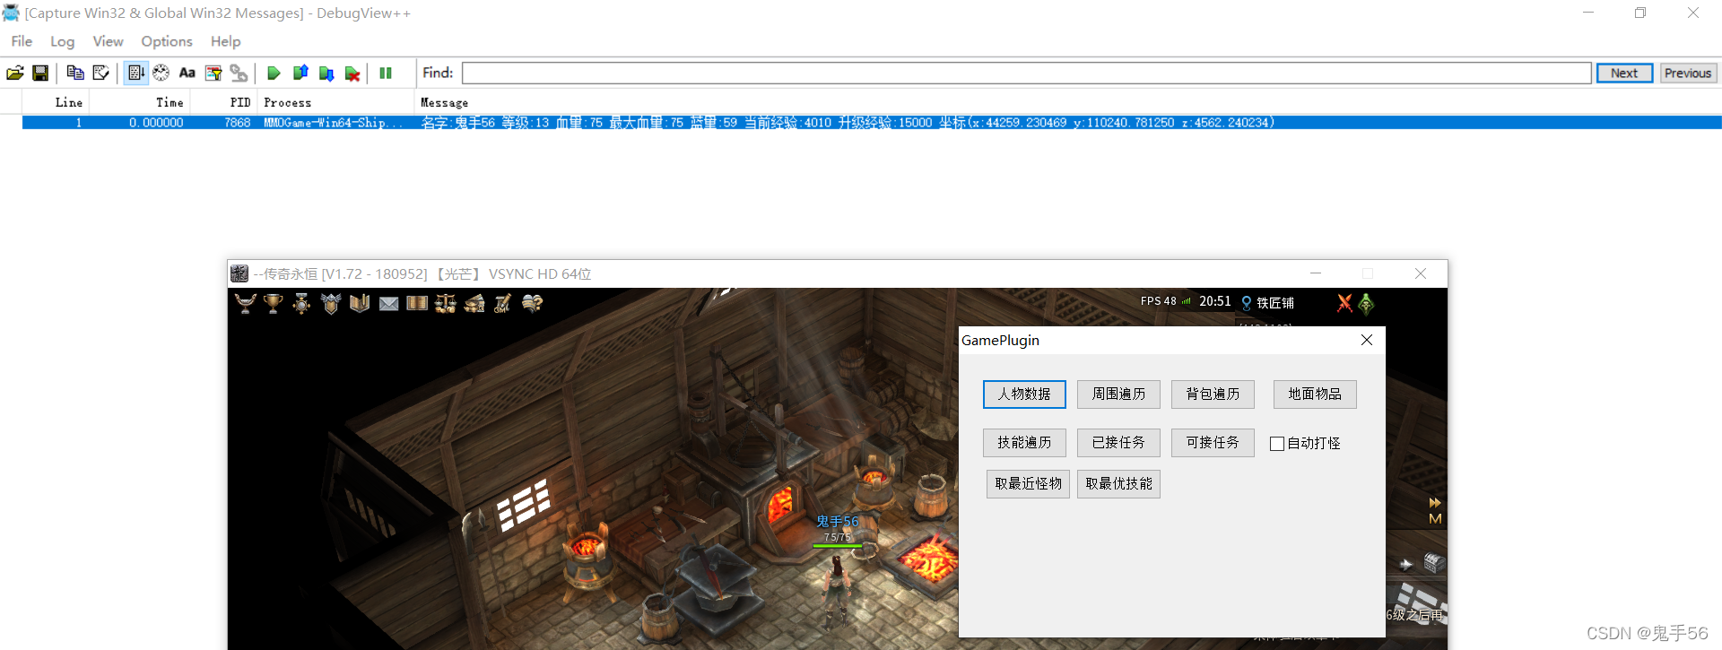The image size is (1722, 650).
Task: Click the green skull diamond icon in HUD
Action: (x=1366, y=304)
